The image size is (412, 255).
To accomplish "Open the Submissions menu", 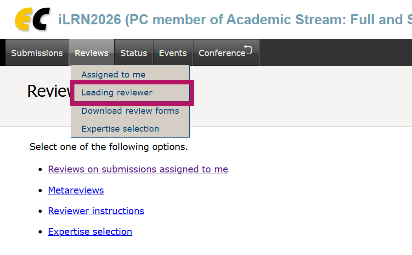I will pos(37,53).
